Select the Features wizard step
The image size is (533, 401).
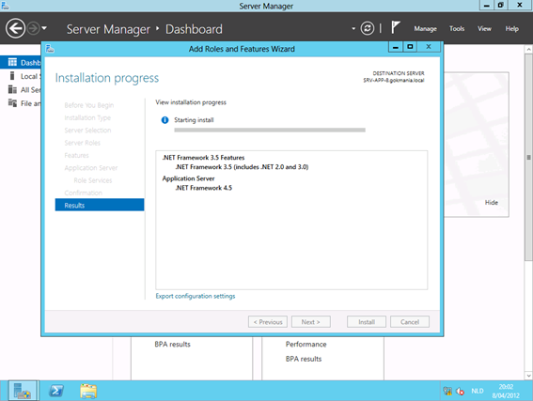click(x=76, y=155)
